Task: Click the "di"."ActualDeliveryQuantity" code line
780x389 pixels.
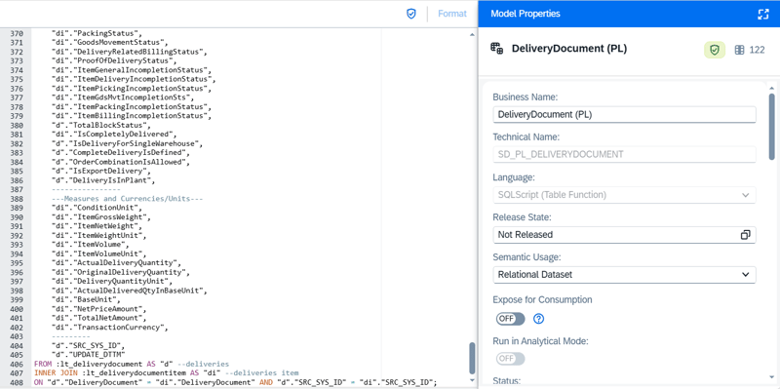Action: click(x=116, y=262)
